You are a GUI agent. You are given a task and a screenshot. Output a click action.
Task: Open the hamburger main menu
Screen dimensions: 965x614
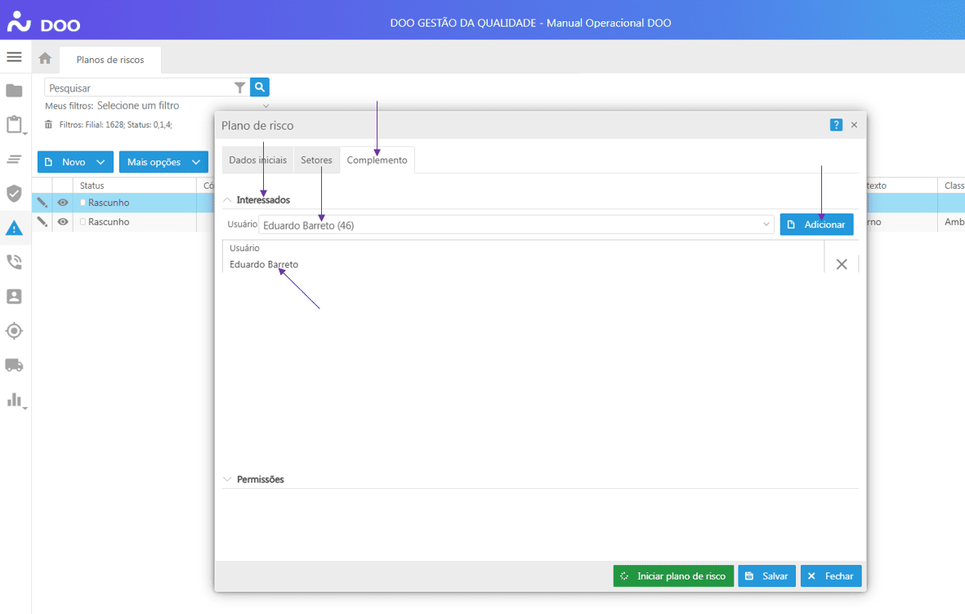[14, 57]
